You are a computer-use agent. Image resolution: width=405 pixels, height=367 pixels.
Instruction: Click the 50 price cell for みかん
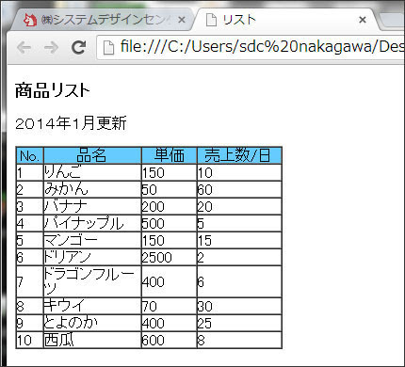coord(170,189)
